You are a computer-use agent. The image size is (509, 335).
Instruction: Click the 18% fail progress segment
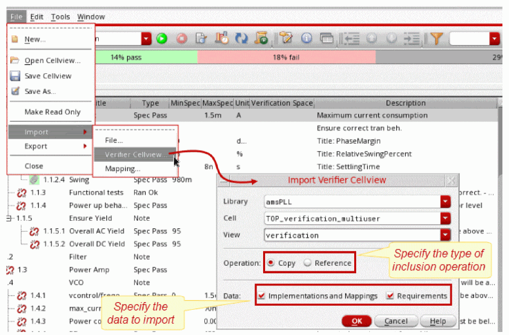click(x=286, y=58)
